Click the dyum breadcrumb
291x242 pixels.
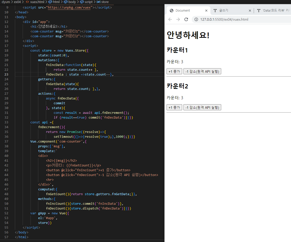[6, 2]
